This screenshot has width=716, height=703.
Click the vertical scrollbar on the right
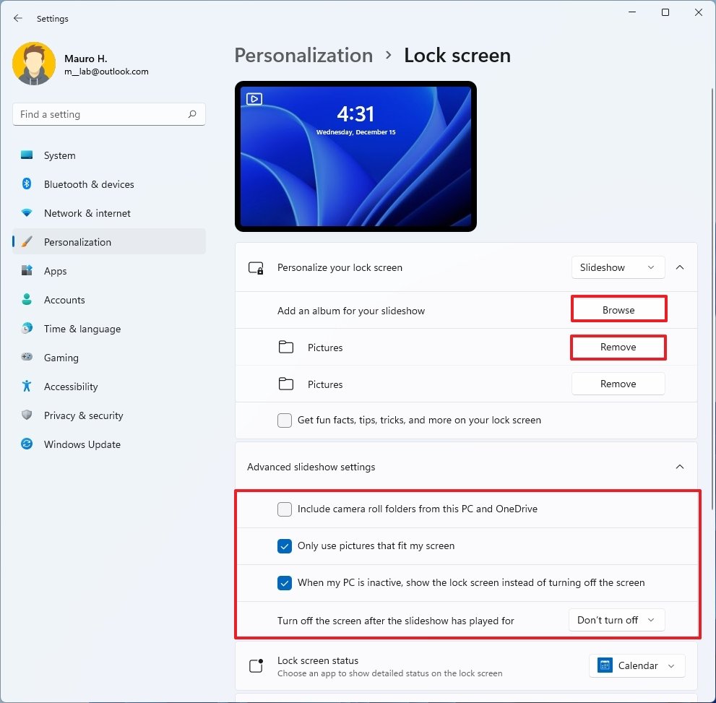(712, 299)
